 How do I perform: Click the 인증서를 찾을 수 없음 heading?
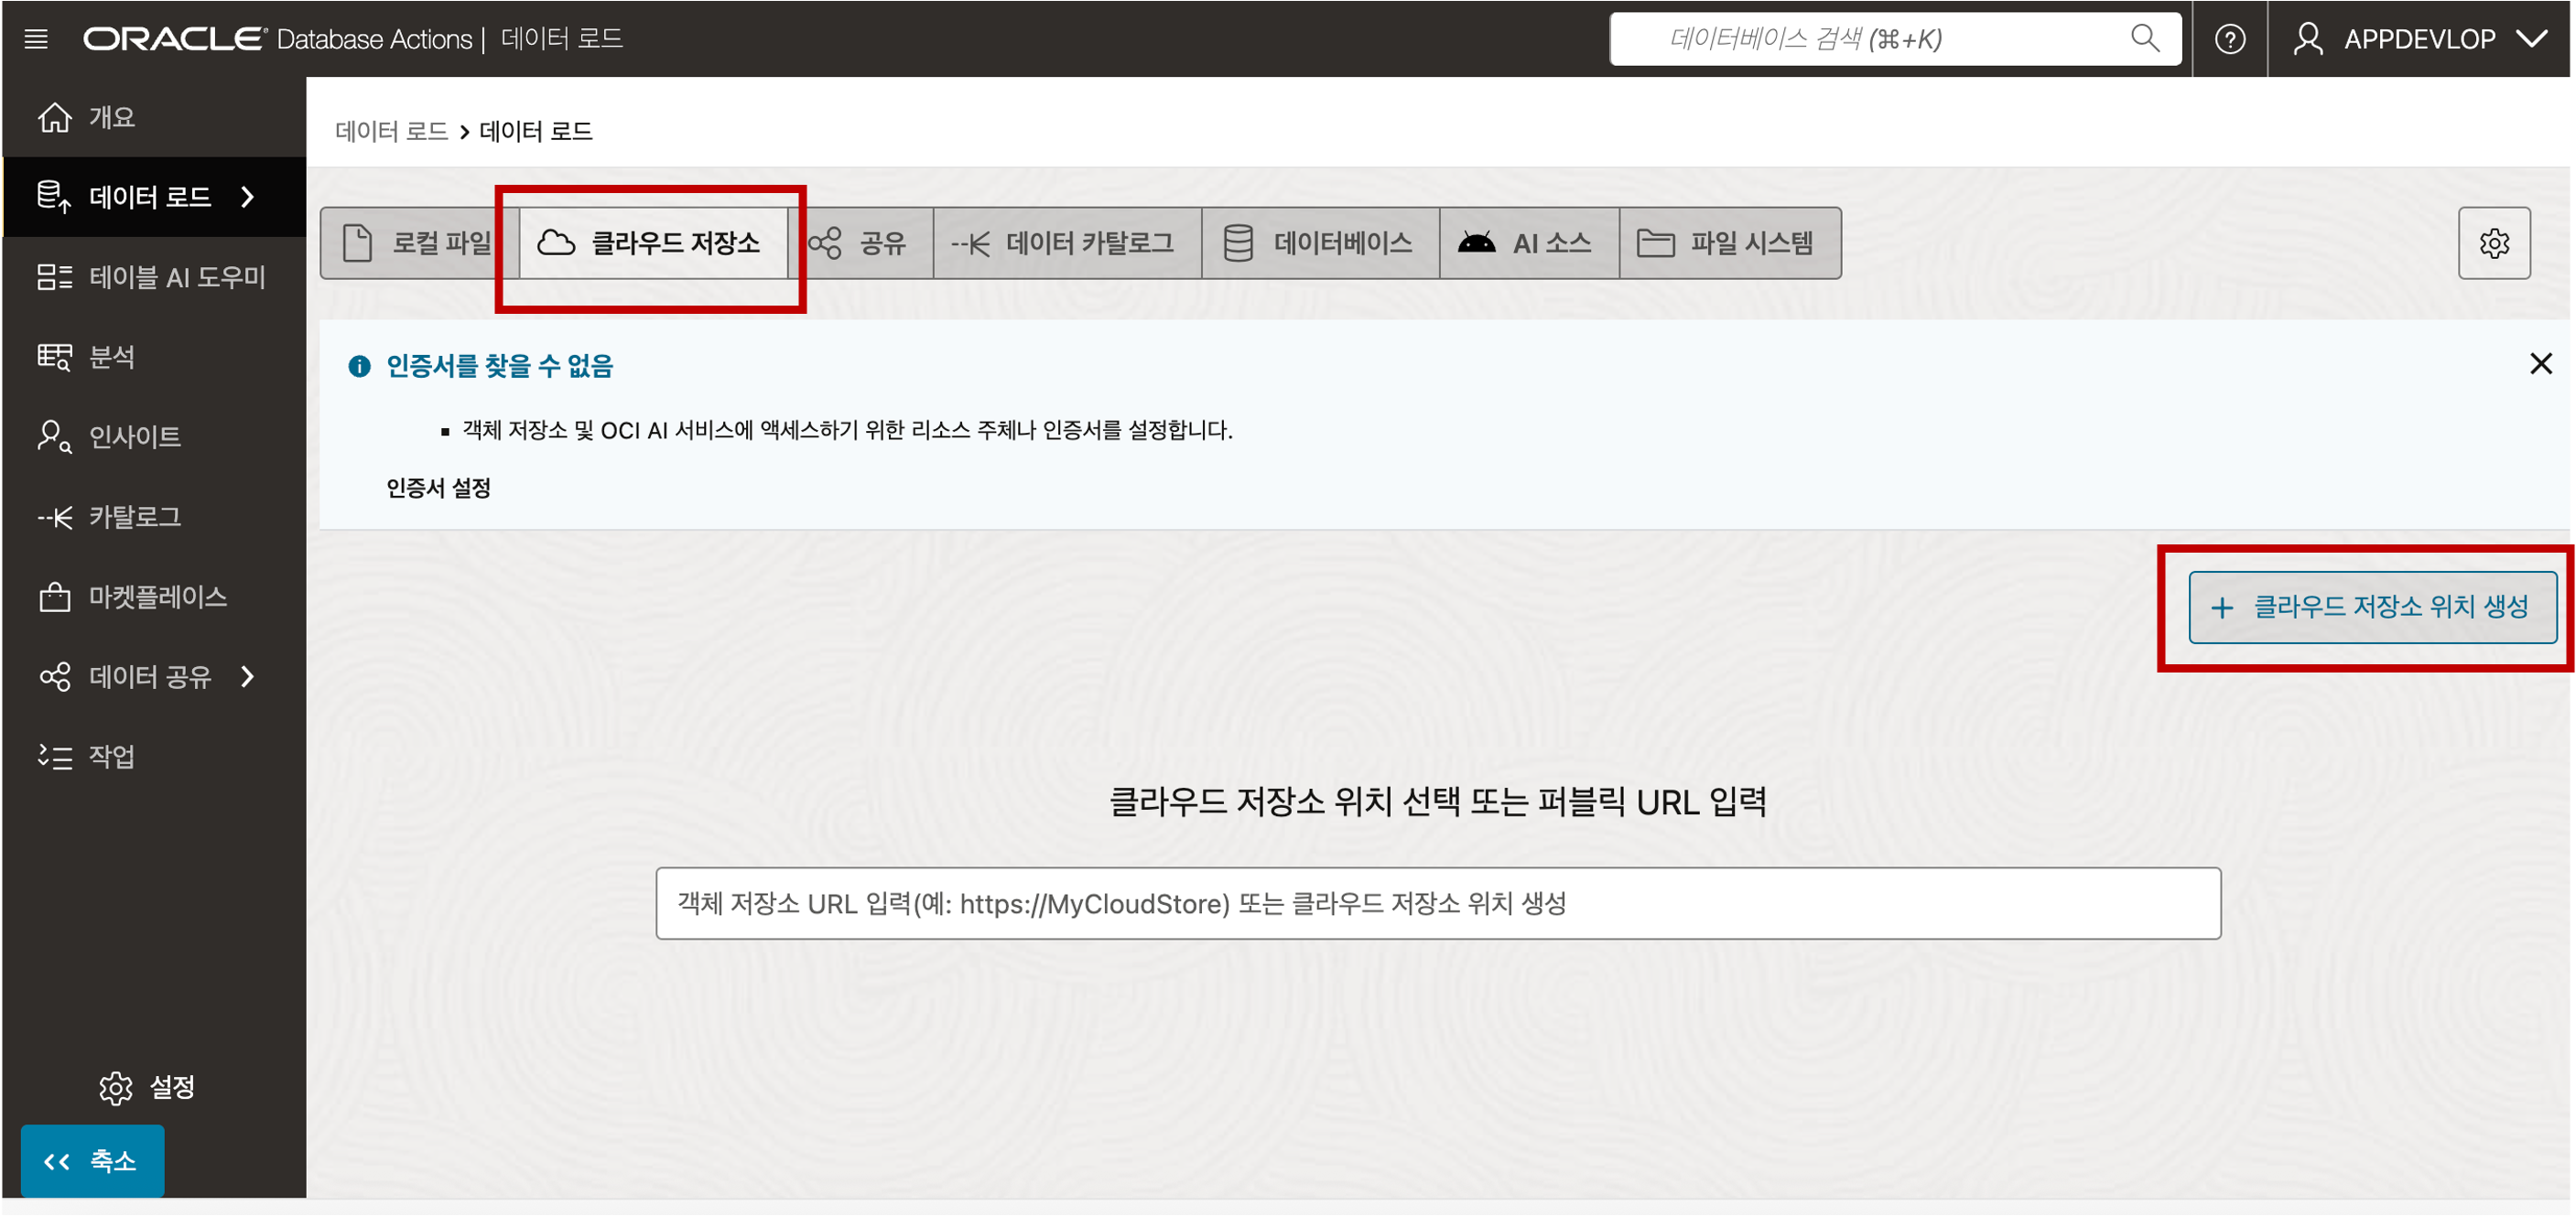pyautogui.click(x=499, y=366)
